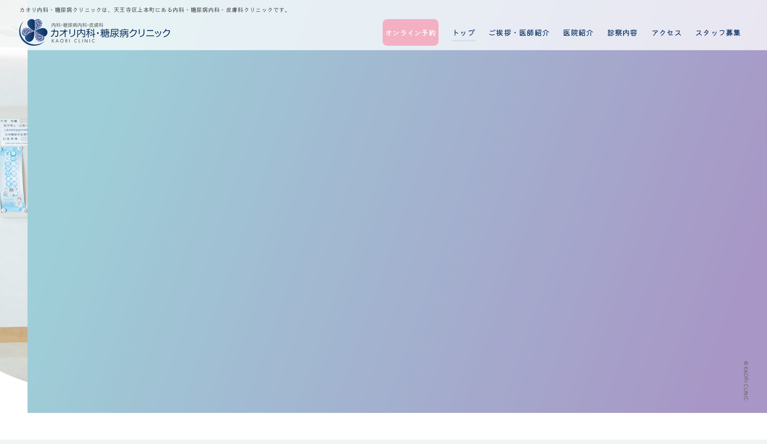Click the dotted underline indicator below トップ

[463, 40]
